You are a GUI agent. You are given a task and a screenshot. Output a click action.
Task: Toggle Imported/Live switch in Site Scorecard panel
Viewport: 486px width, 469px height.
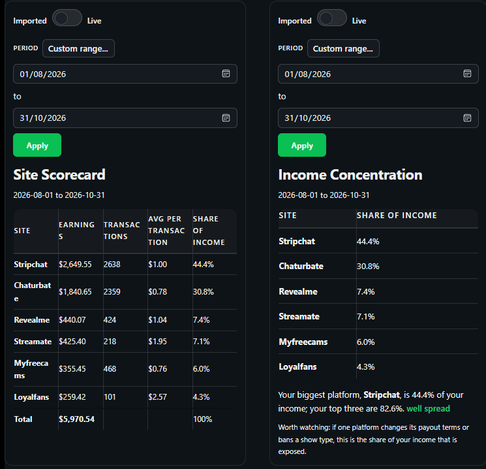pos(67,18)
